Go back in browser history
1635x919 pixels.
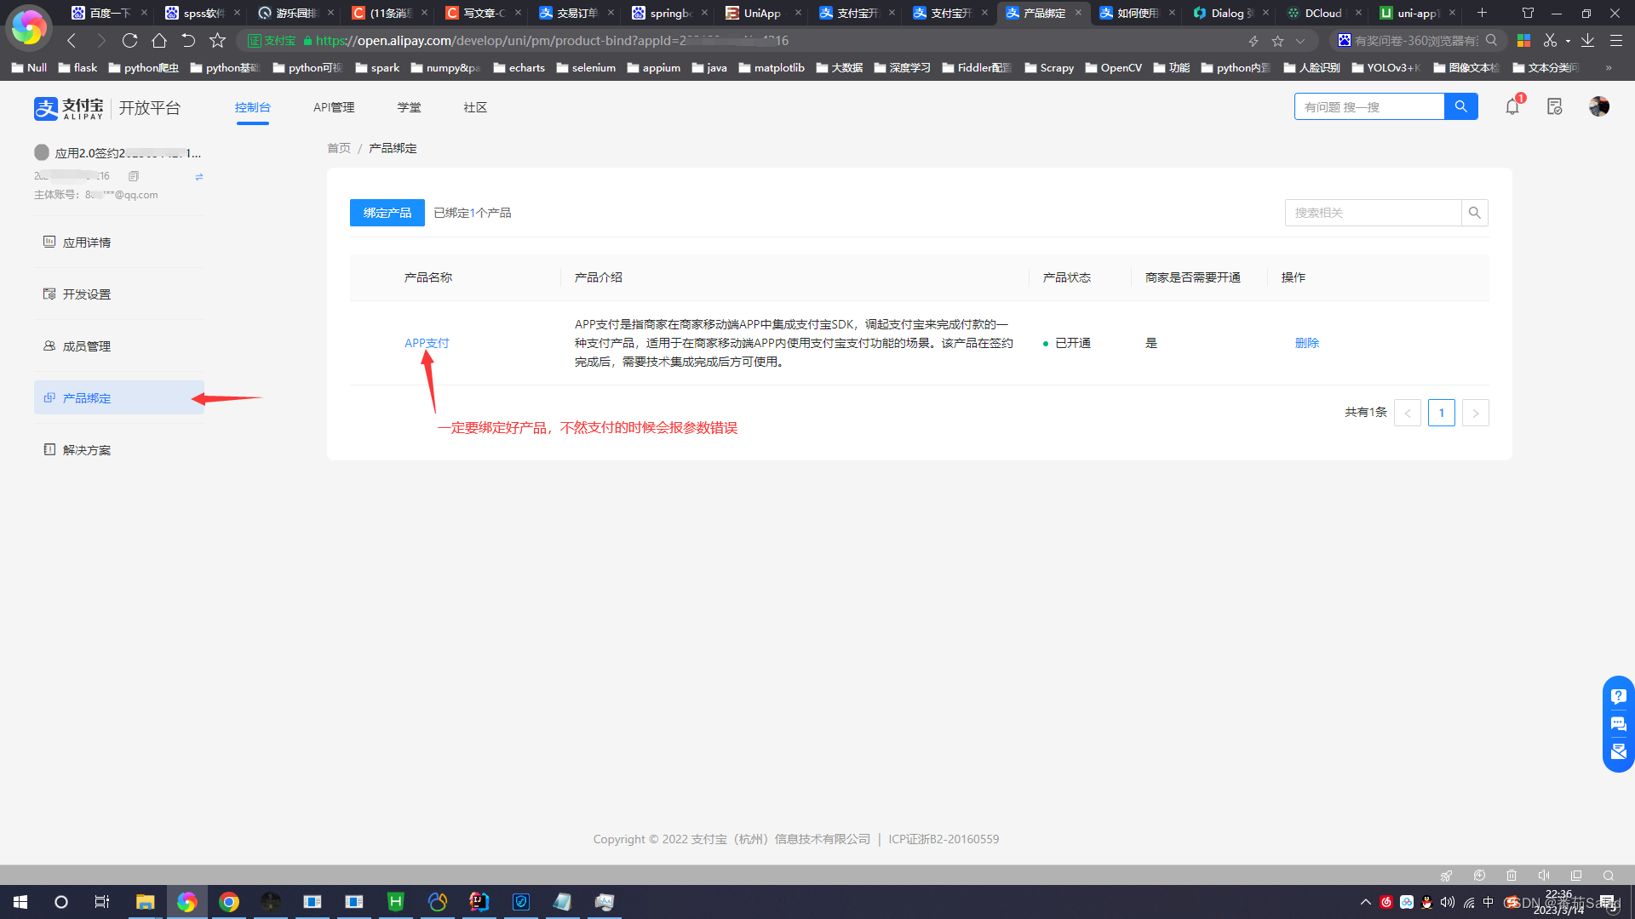[72, 40]
